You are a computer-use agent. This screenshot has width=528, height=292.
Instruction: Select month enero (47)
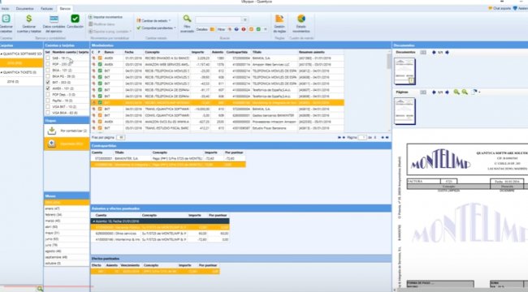click(x=67, y=208)
